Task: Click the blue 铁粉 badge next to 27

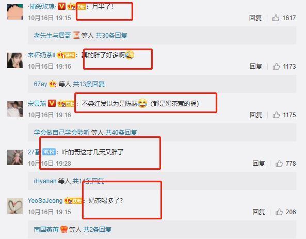Action: click(49, 152)
